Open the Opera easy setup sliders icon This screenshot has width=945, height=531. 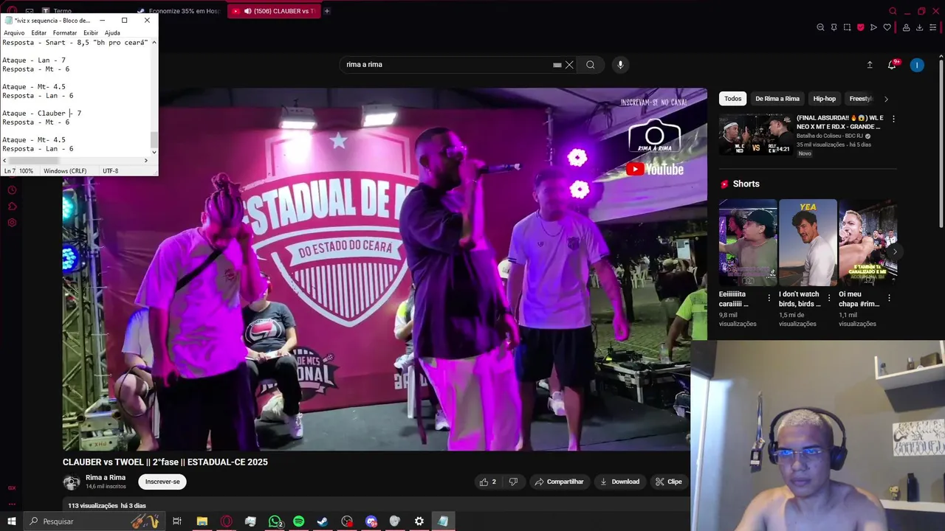point(932,27)
